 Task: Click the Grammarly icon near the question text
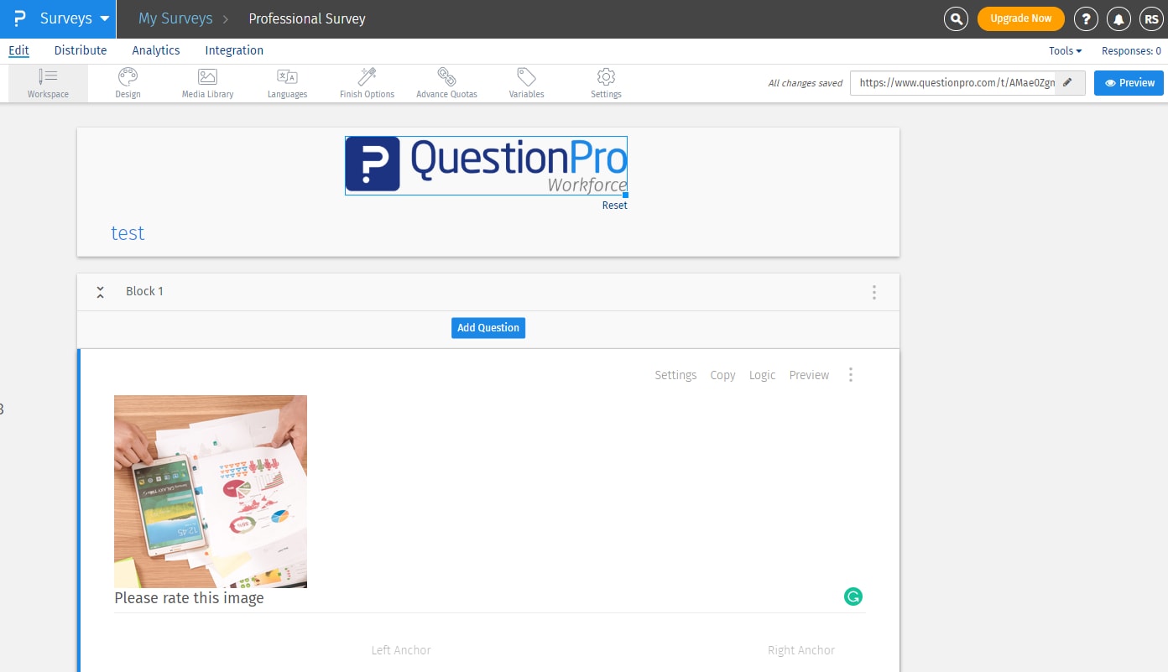[853, 596]
